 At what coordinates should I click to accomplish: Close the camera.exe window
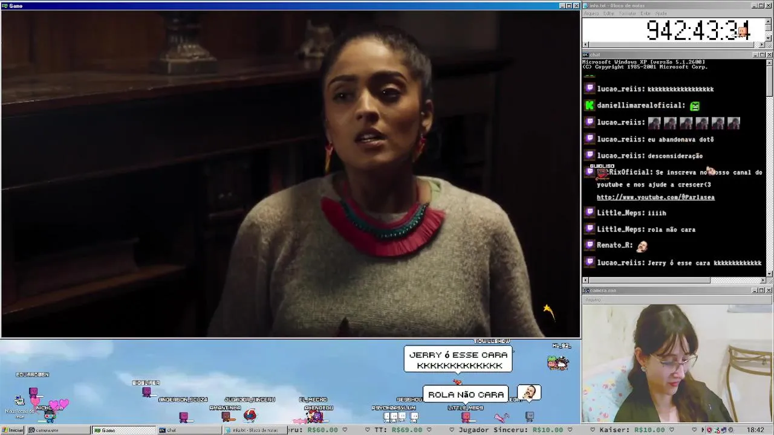pos(769,291)
